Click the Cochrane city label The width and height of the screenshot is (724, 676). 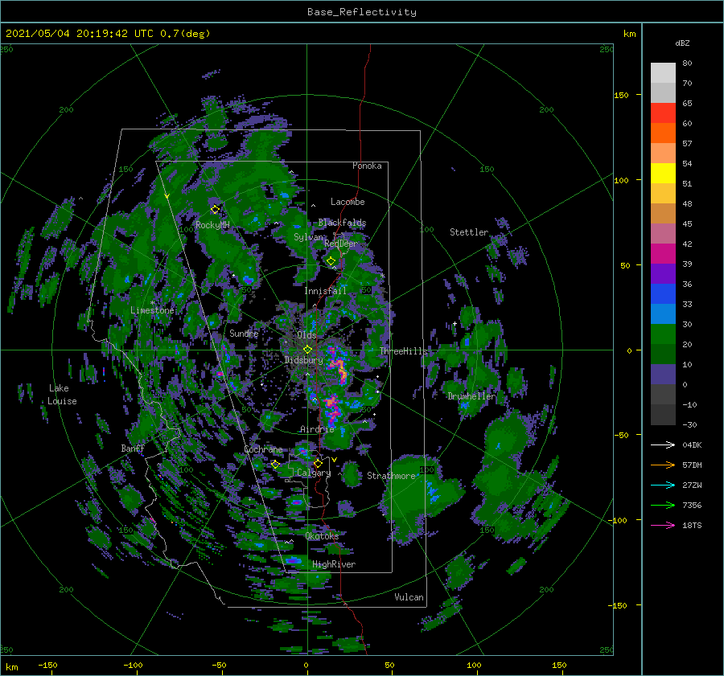tap(263, 449)
